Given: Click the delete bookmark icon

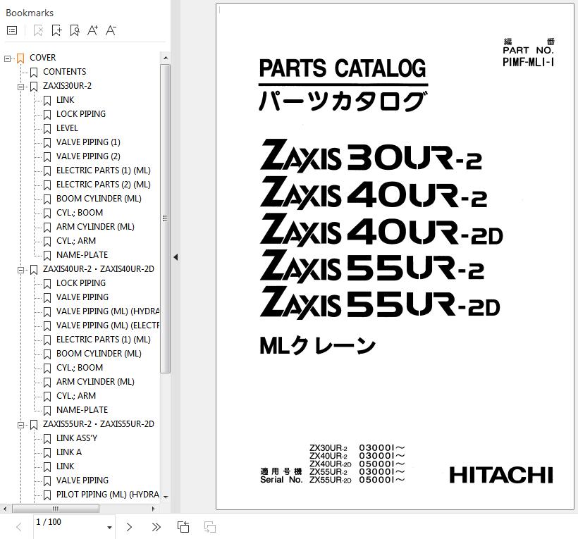Looking at the screenshot, I should click(38, 30).
